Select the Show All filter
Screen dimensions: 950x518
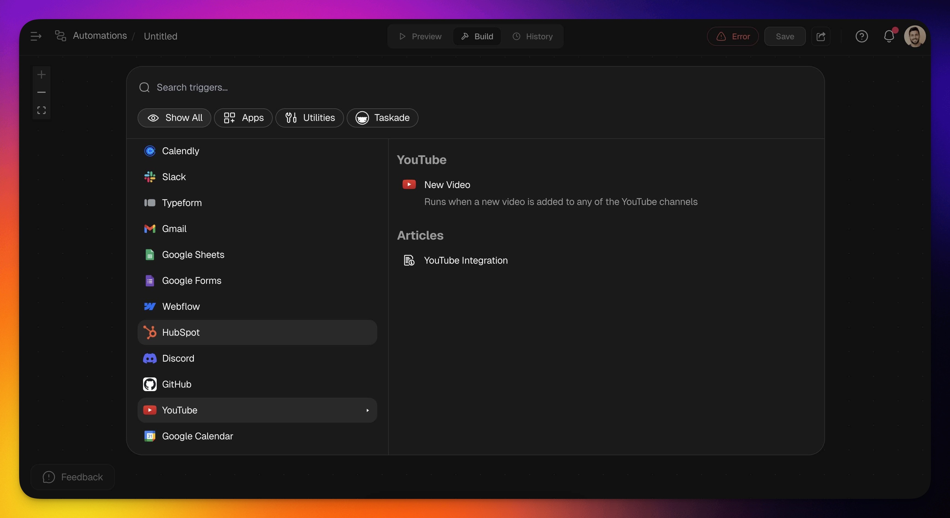[174, 118]
